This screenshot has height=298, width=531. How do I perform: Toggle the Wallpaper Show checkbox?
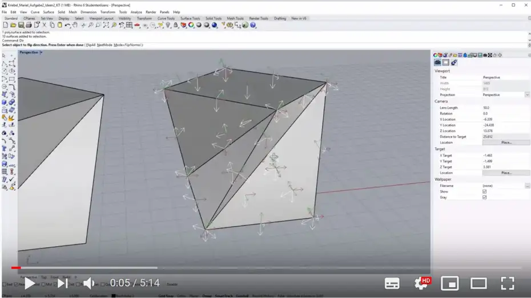click(484, 191)
